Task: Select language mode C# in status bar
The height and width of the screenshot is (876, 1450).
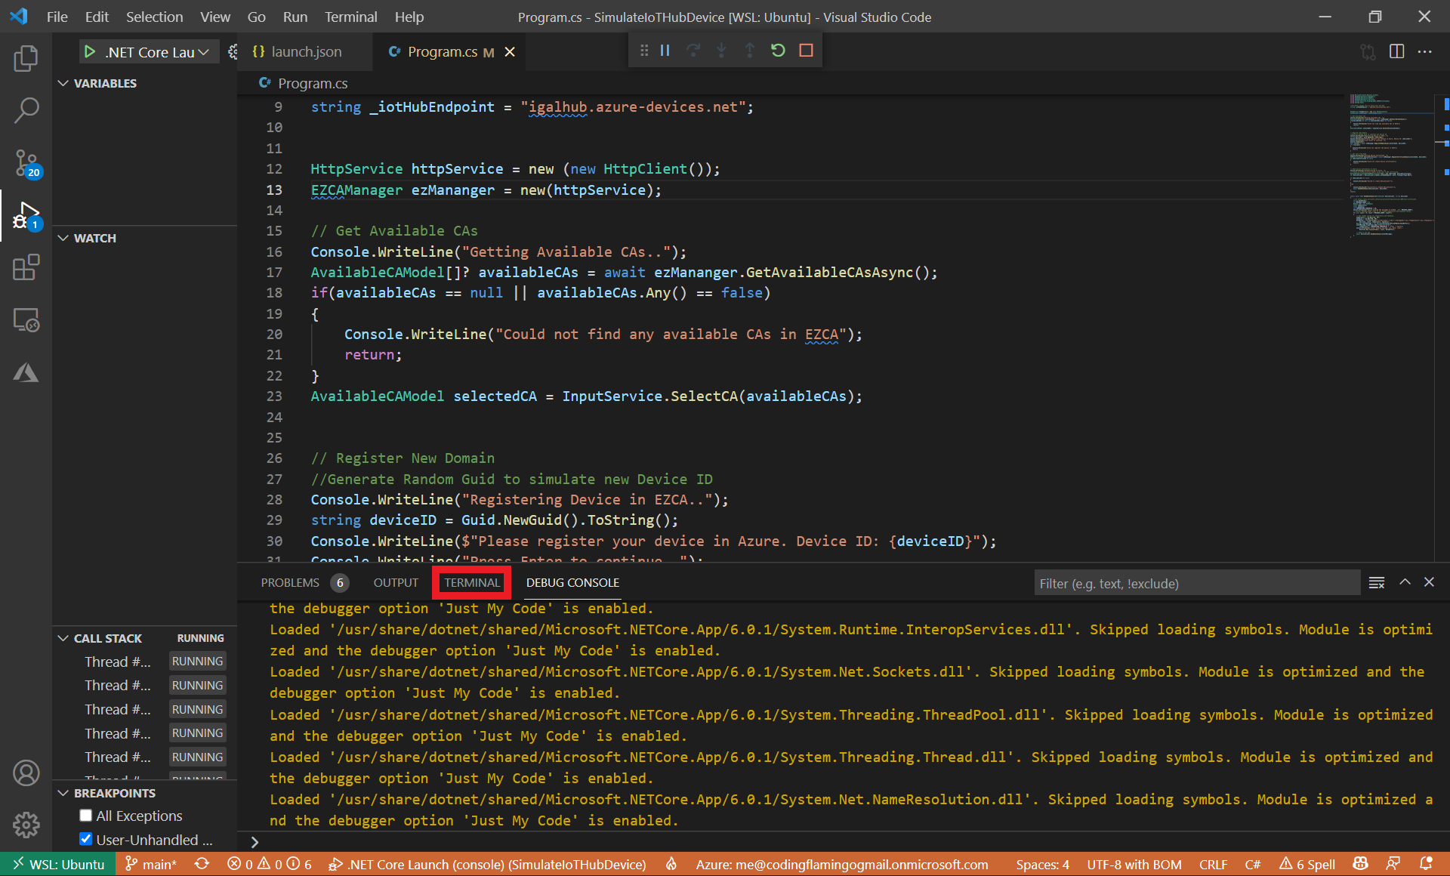Action: pyautogui.click(x=1252, y=864)
